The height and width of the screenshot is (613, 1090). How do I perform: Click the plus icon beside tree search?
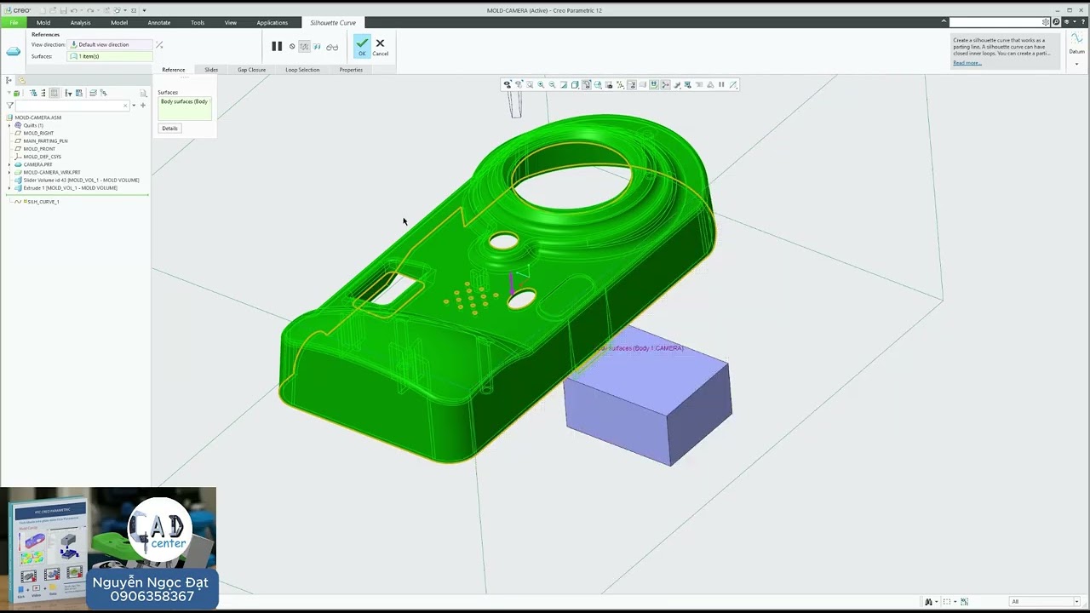pyautogui.click(x=143, y=106)
